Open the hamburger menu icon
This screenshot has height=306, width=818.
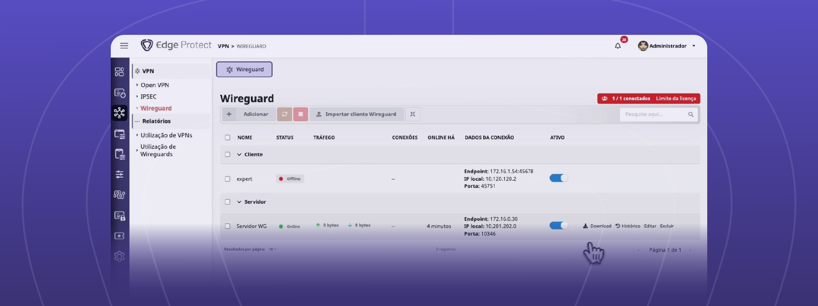(124, 46)
